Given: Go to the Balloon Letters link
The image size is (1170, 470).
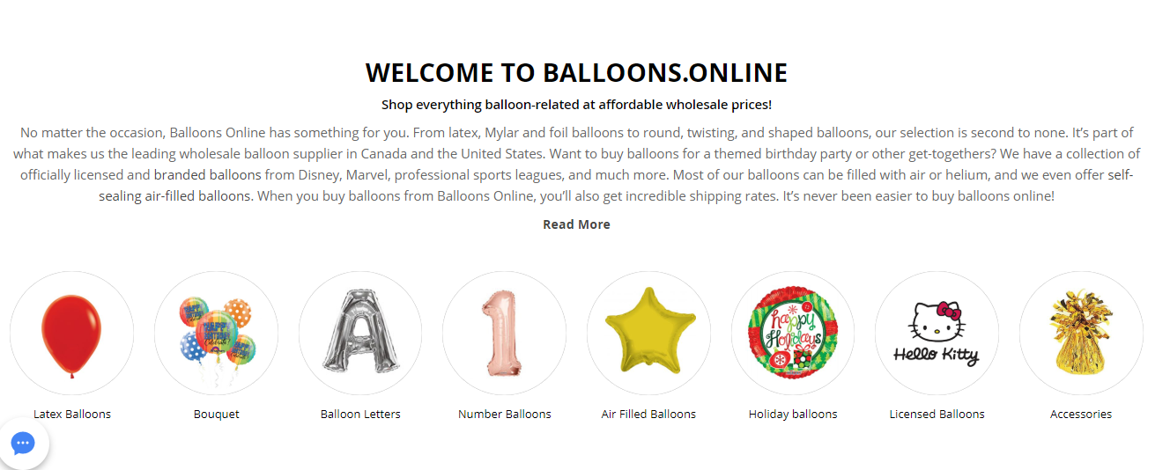Looking at the screenshot, I should [x=360, y=414].
